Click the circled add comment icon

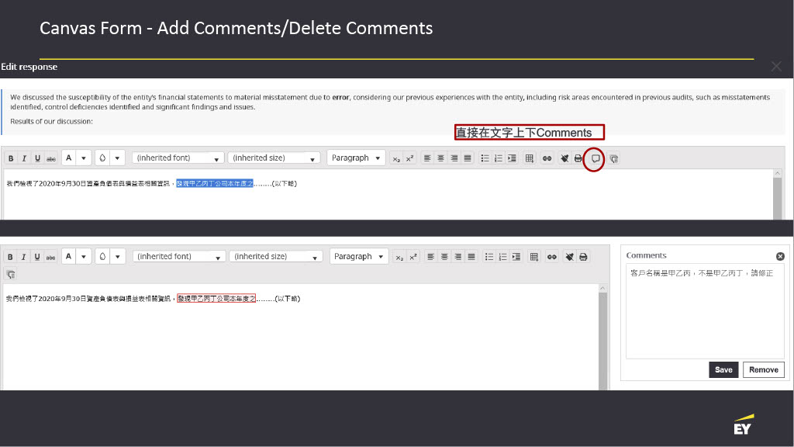(x=595, y=158)
